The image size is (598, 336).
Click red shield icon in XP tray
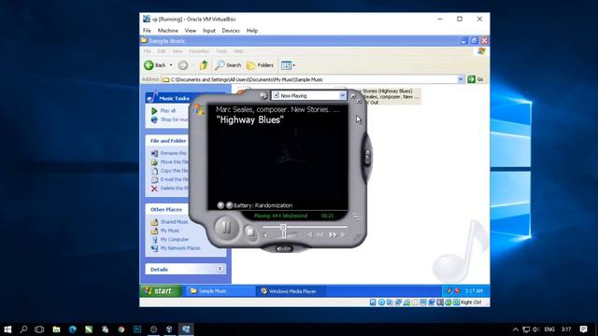pyautogui.click(x=457, y=291)
